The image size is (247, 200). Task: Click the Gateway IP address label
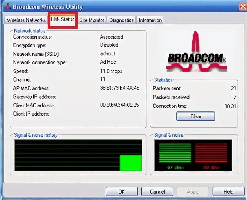pyautogui.click(x=34, y=97)
